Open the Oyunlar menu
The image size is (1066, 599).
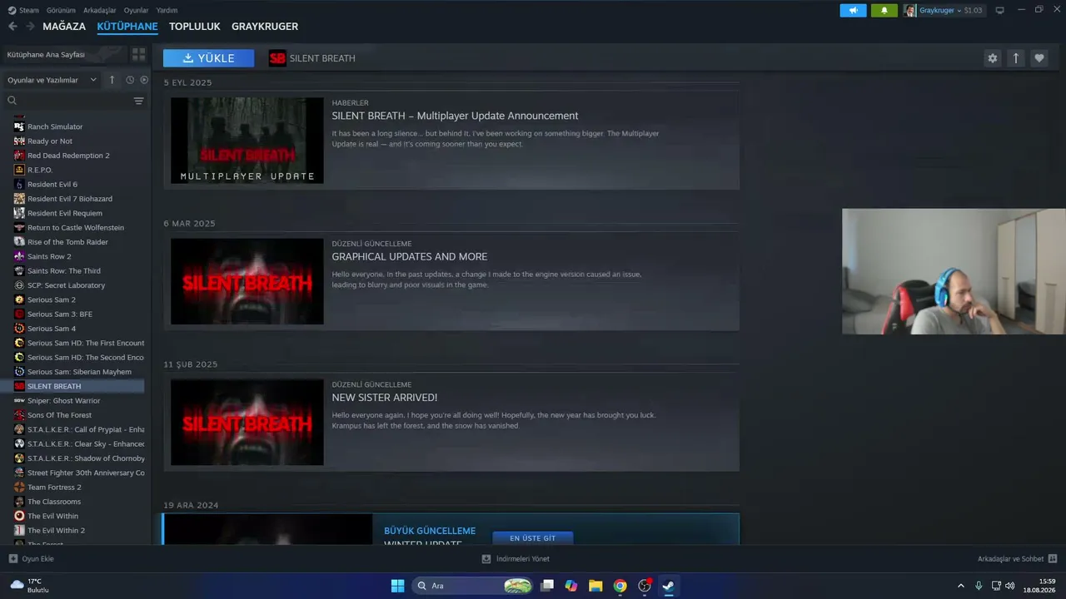(x=136, y=10)
